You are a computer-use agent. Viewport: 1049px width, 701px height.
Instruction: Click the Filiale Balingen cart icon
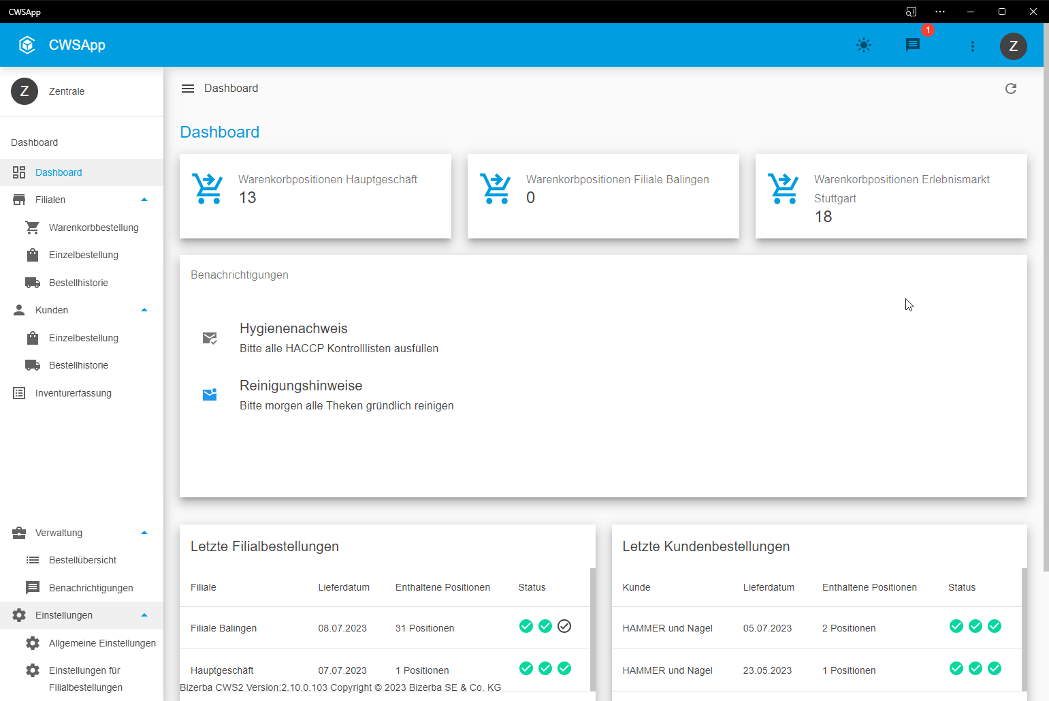pyautogui.click(x=496, y=189)
